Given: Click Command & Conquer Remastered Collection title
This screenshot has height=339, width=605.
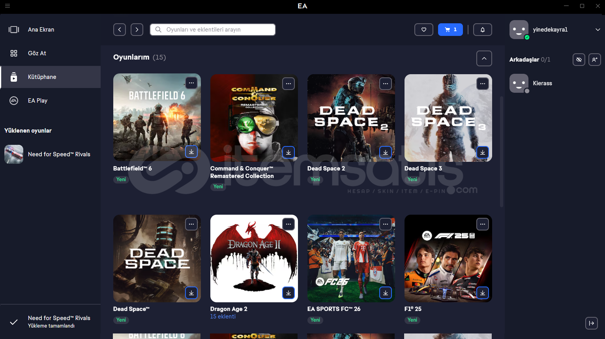Looking at the screenshot, I should 242,172.
